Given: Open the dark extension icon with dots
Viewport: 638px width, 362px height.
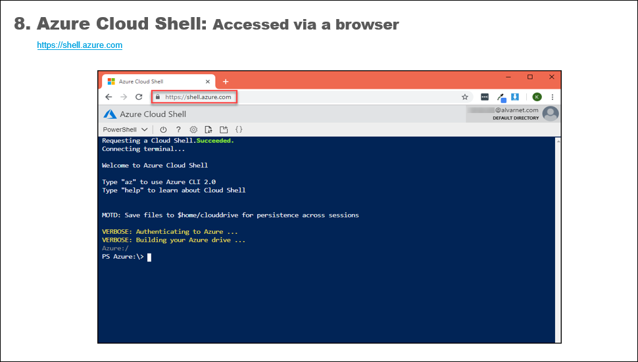Looking at the screenshot, I should (x=485, y=97).
